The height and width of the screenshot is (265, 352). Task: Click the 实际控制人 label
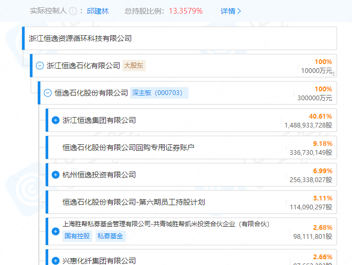pyautogui.click(x=48, y=11)
